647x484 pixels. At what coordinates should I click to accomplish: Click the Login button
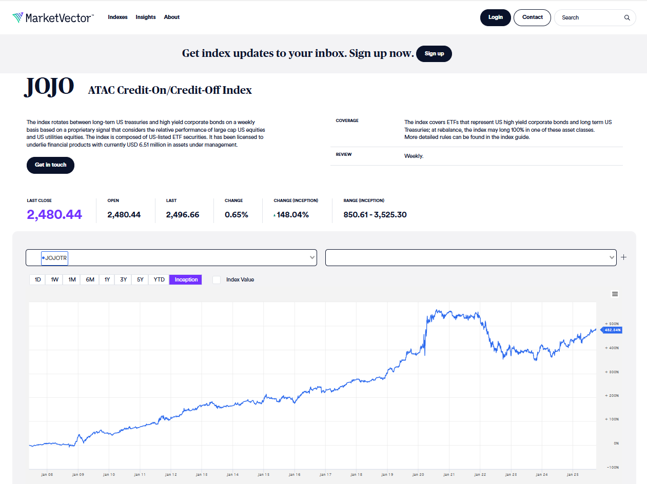coord(496,17)
